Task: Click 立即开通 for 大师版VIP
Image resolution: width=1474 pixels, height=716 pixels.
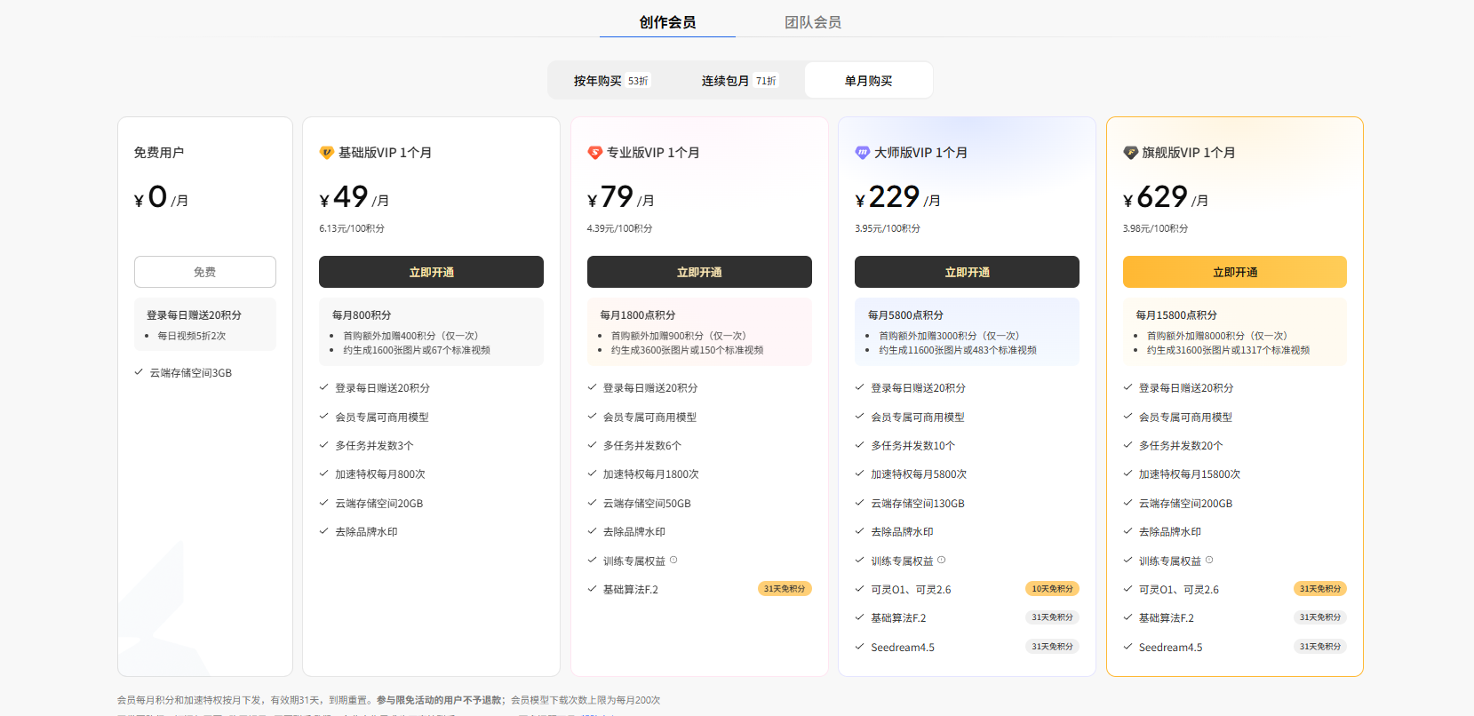Action: coord(967,272)
